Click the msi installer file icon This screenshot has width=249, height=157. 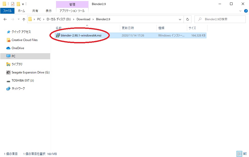[x=58, y=35]
